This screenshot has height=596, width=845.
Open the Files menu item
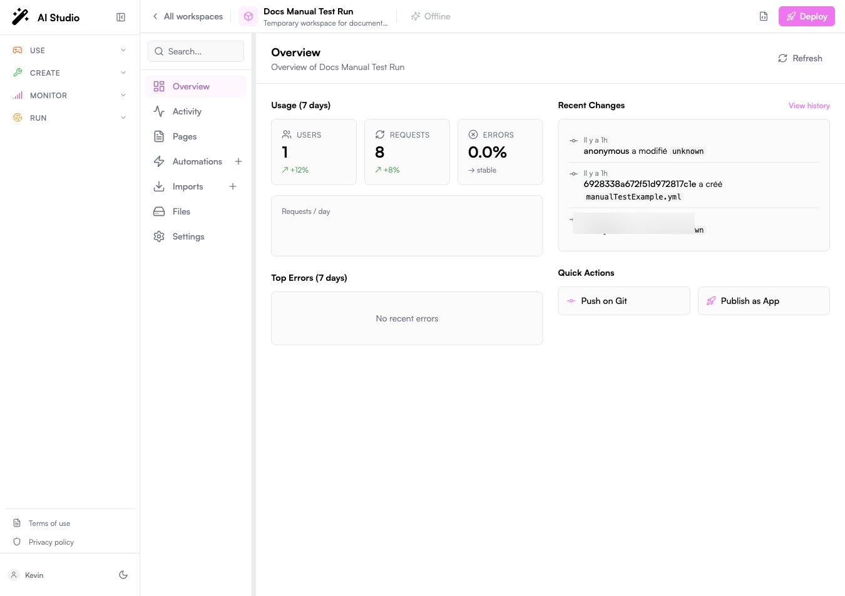pyautogui.click(x=196, y=211)
